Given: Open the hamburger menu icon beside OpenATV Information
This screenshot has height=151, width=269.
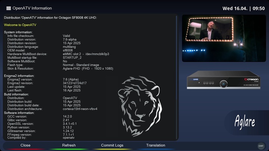Looking at the screenshot, I should pyautogui.click(x=9, y=8).
